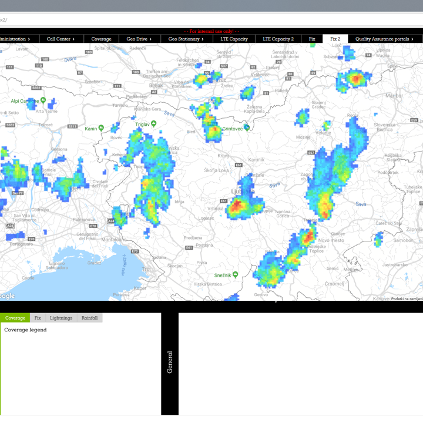The height and width of the screenshot is (423, 423).
Task: Switch to the Lightnings legend tab
Action: 61,318
